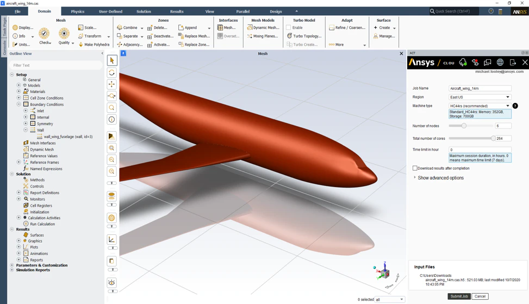Pick the zoom in/out magnifier tool with plus
Screen dimensions: 529x304
pos(112,96)
